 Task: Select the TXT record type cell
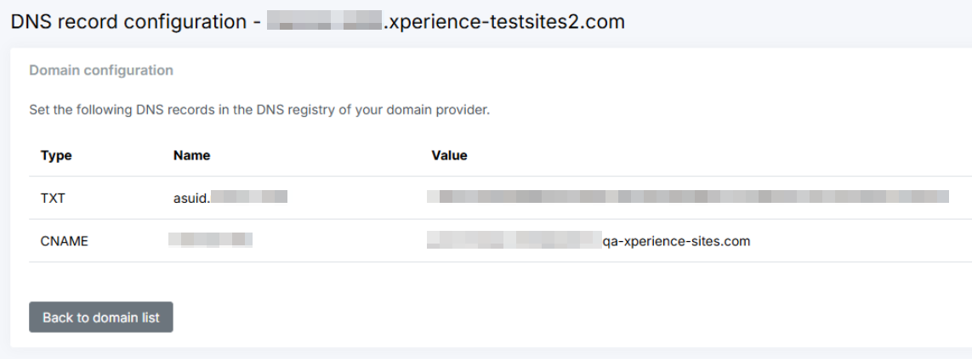click(x=53, y=198)
